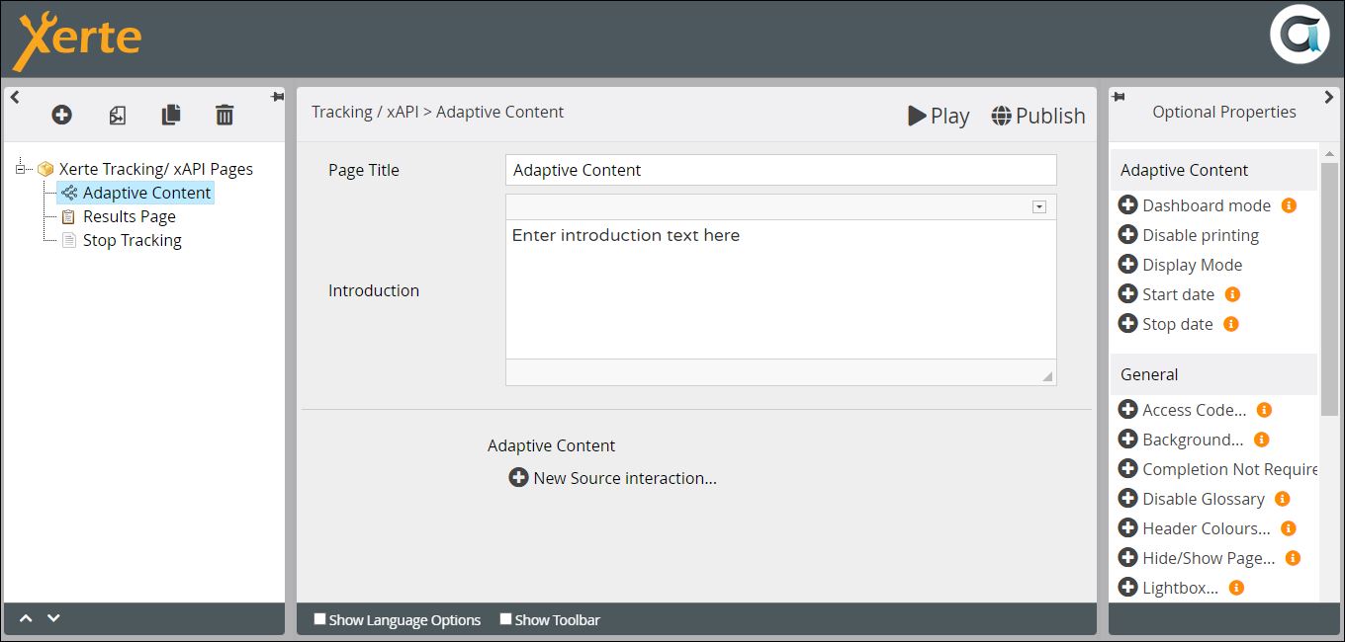The width and height of the screenshot is (1345, 642).
Task: Pin the left tree panel
Action: 277,97
